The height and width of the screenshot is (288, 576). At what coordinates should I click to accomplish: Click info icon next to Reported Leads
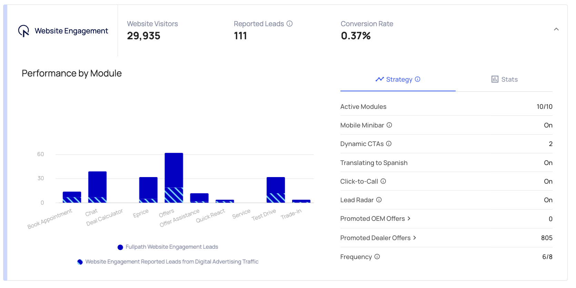pos(290,24)
